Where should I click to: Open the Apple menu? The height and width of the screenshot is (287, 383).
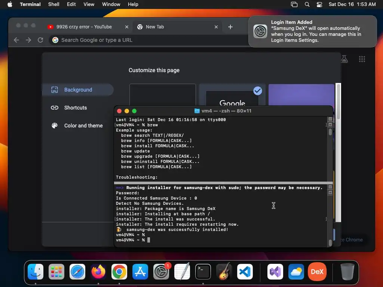tap(10, 4)
